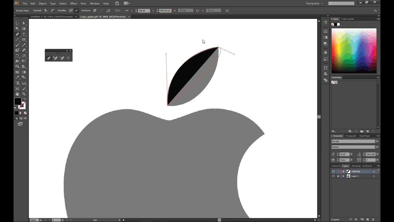Select the Zoom tool

coord(24,94)
